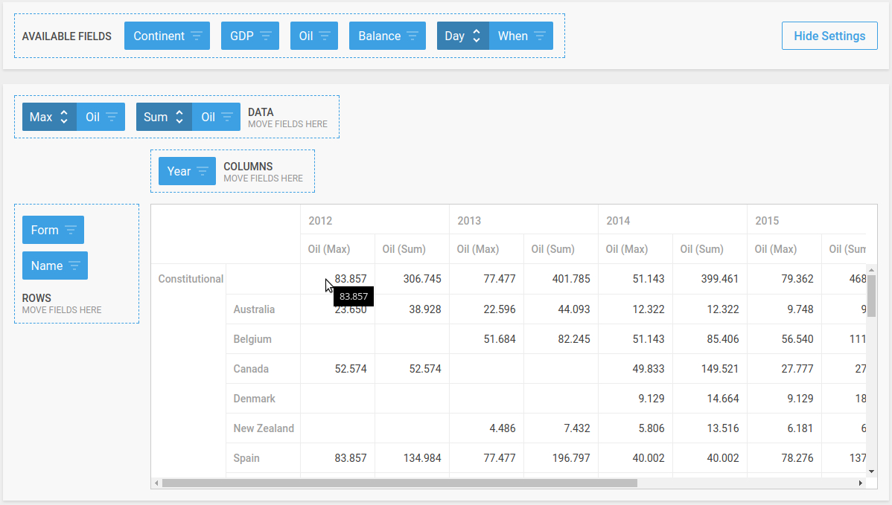The height and width of the screenshot is (505, 892).
Task: Open the When field filter icon
Action: click(x=540, y=36)
